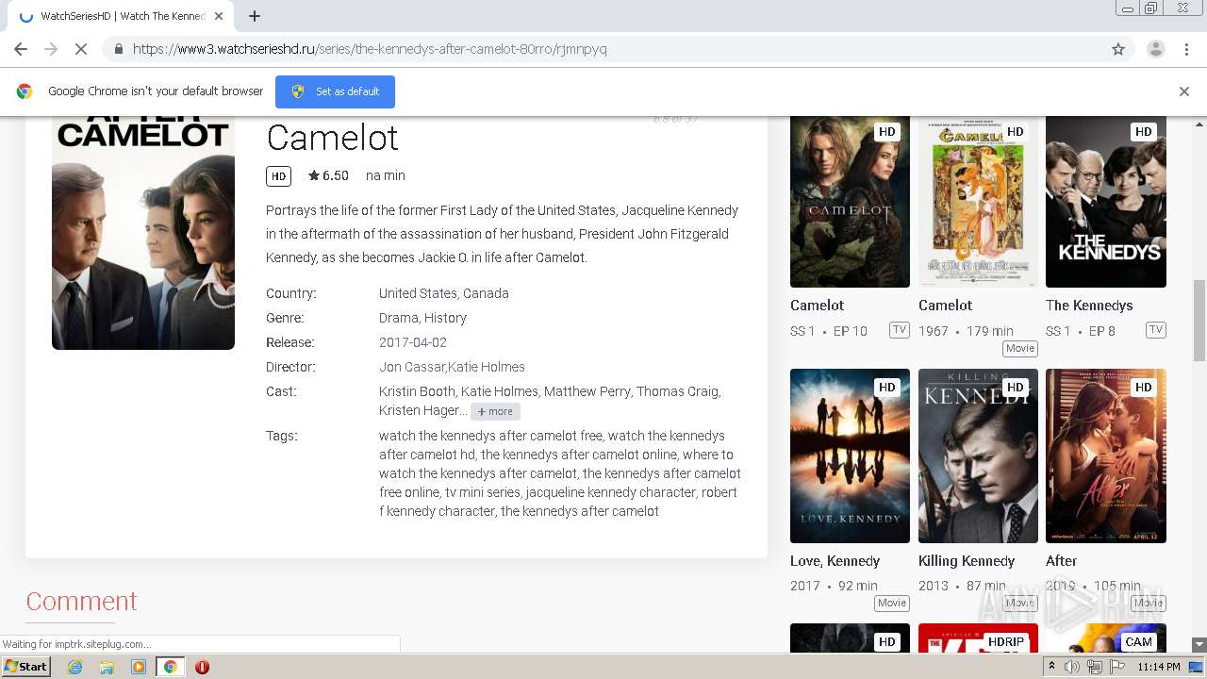Viewport: 1207px width, 679px height.
Task: Click the Movie badge under Love, Kennedy
Action: 892,603
